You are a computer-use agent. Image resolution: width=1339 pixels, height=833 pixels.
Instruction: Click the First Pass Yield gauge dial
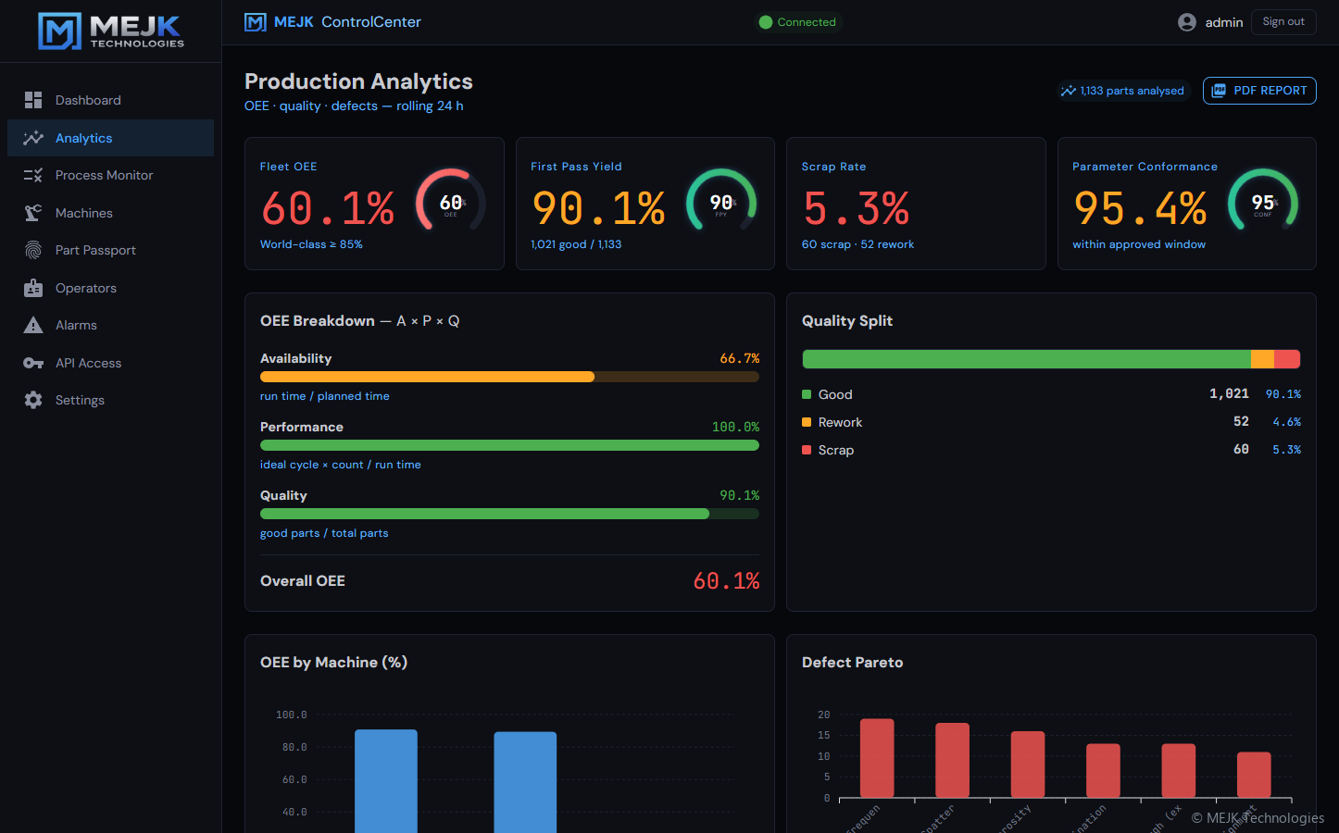[x=721, y=203]
